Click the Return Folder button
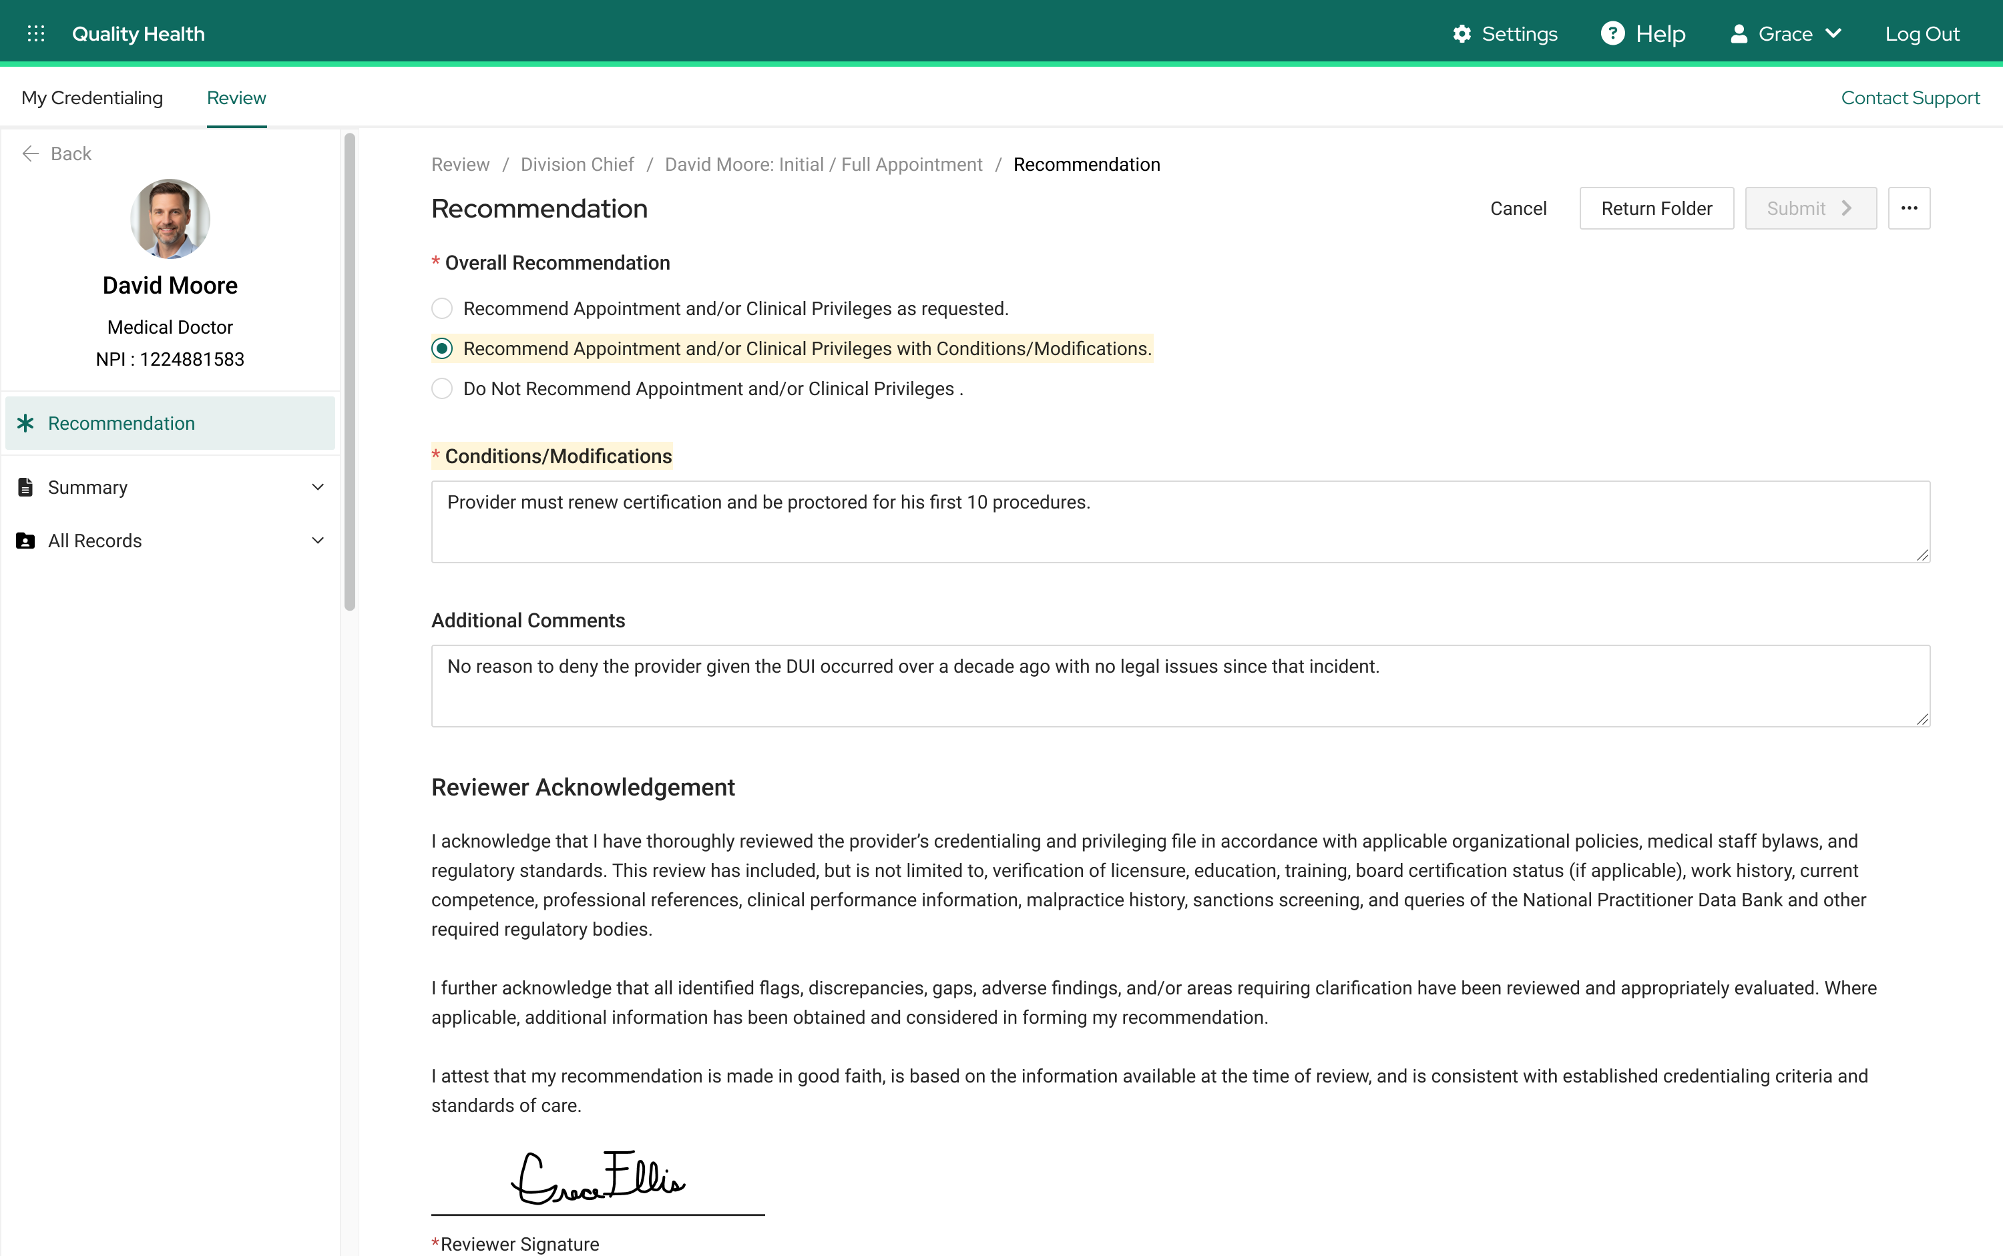The height and width of the screenshot is (1256, 2003). 1656,208
